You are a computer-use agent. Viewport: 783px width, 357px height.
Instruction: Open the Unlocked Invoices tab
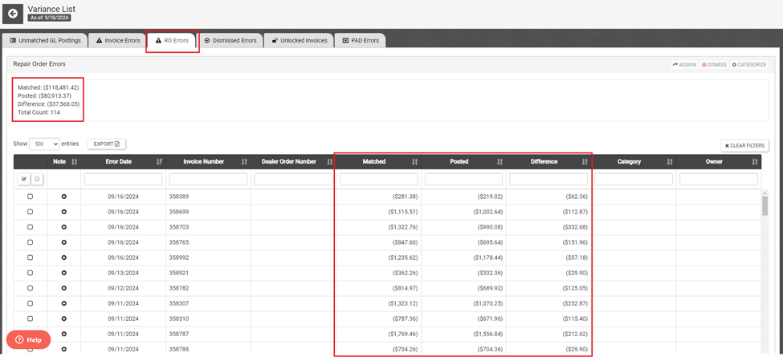(299, 40)
